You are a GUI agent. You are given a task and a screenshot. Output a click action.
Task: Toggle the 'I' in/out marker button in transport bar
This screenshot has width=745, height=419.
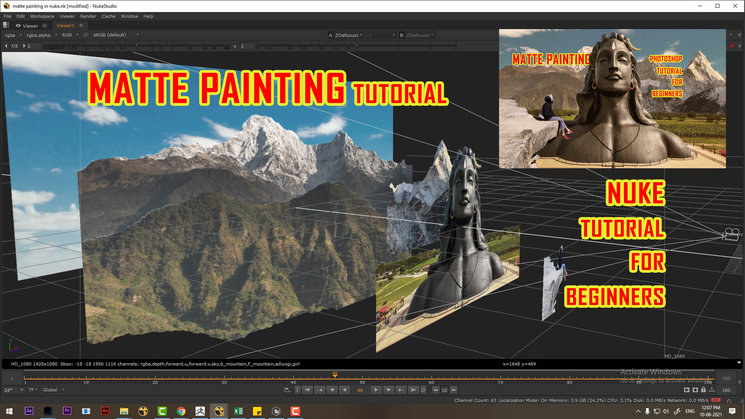pos(297,390)
